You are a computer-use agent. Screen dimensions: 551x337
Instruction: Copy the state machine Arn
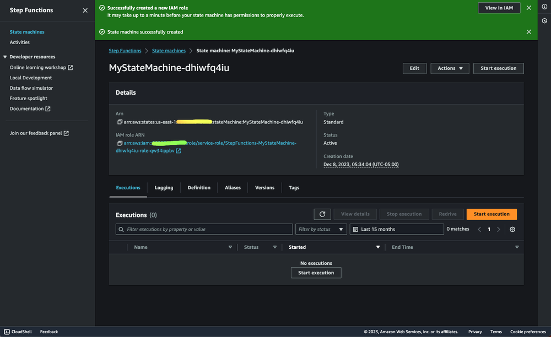120,122
